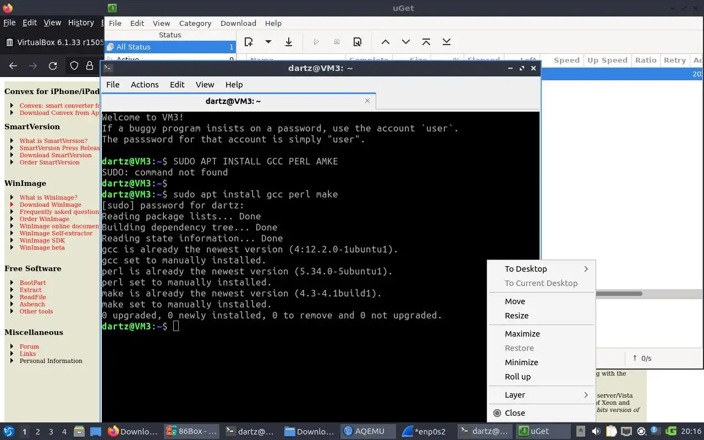Click the network connection tray icon
The image size is (704, 440).
[x=626, y=431]
